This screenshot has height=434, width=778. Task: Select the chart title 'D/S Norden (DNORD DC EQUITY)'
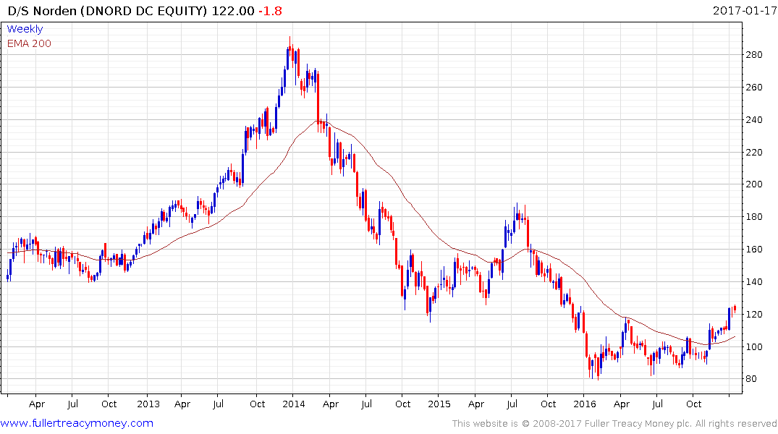tap(107, 11)
